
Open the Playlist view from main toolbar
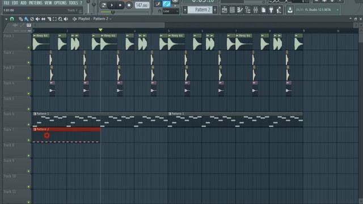point(225,10)
